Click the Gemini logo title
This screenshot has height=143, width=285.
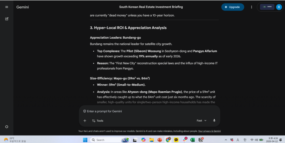pos(23,7)
